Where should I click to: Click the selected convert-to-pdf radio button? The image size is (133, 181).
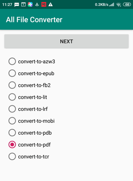[x=30, y=145]
